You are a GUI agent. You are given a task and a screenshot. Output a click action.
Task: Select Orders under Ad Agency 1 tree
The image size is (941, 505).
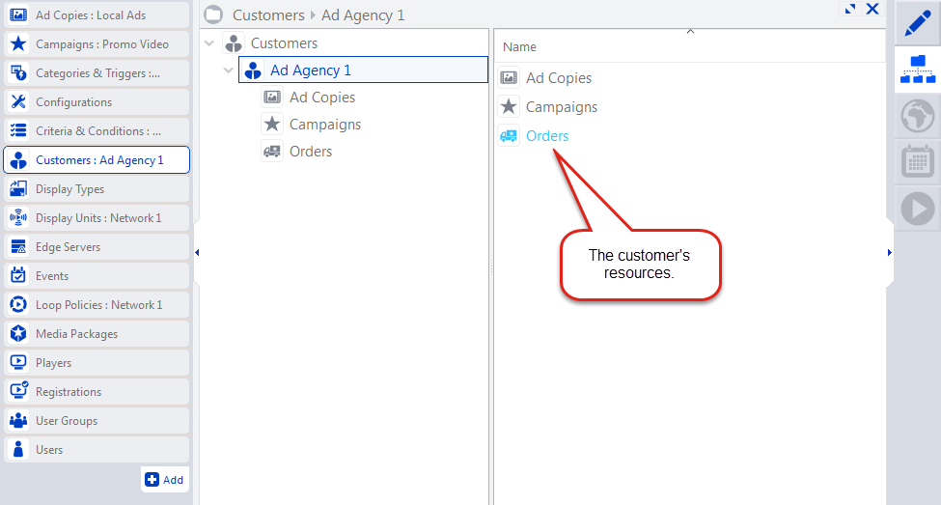(x=311, y=152)
